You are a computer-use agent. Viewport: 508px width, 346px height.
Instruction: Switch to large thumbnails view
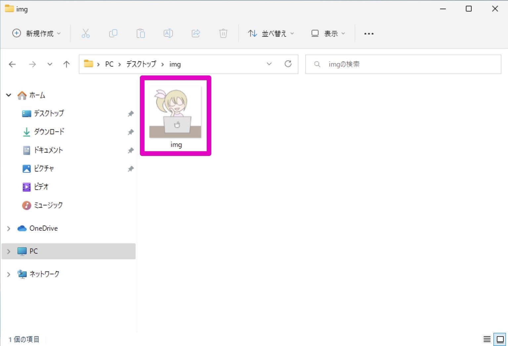point(500,339)
